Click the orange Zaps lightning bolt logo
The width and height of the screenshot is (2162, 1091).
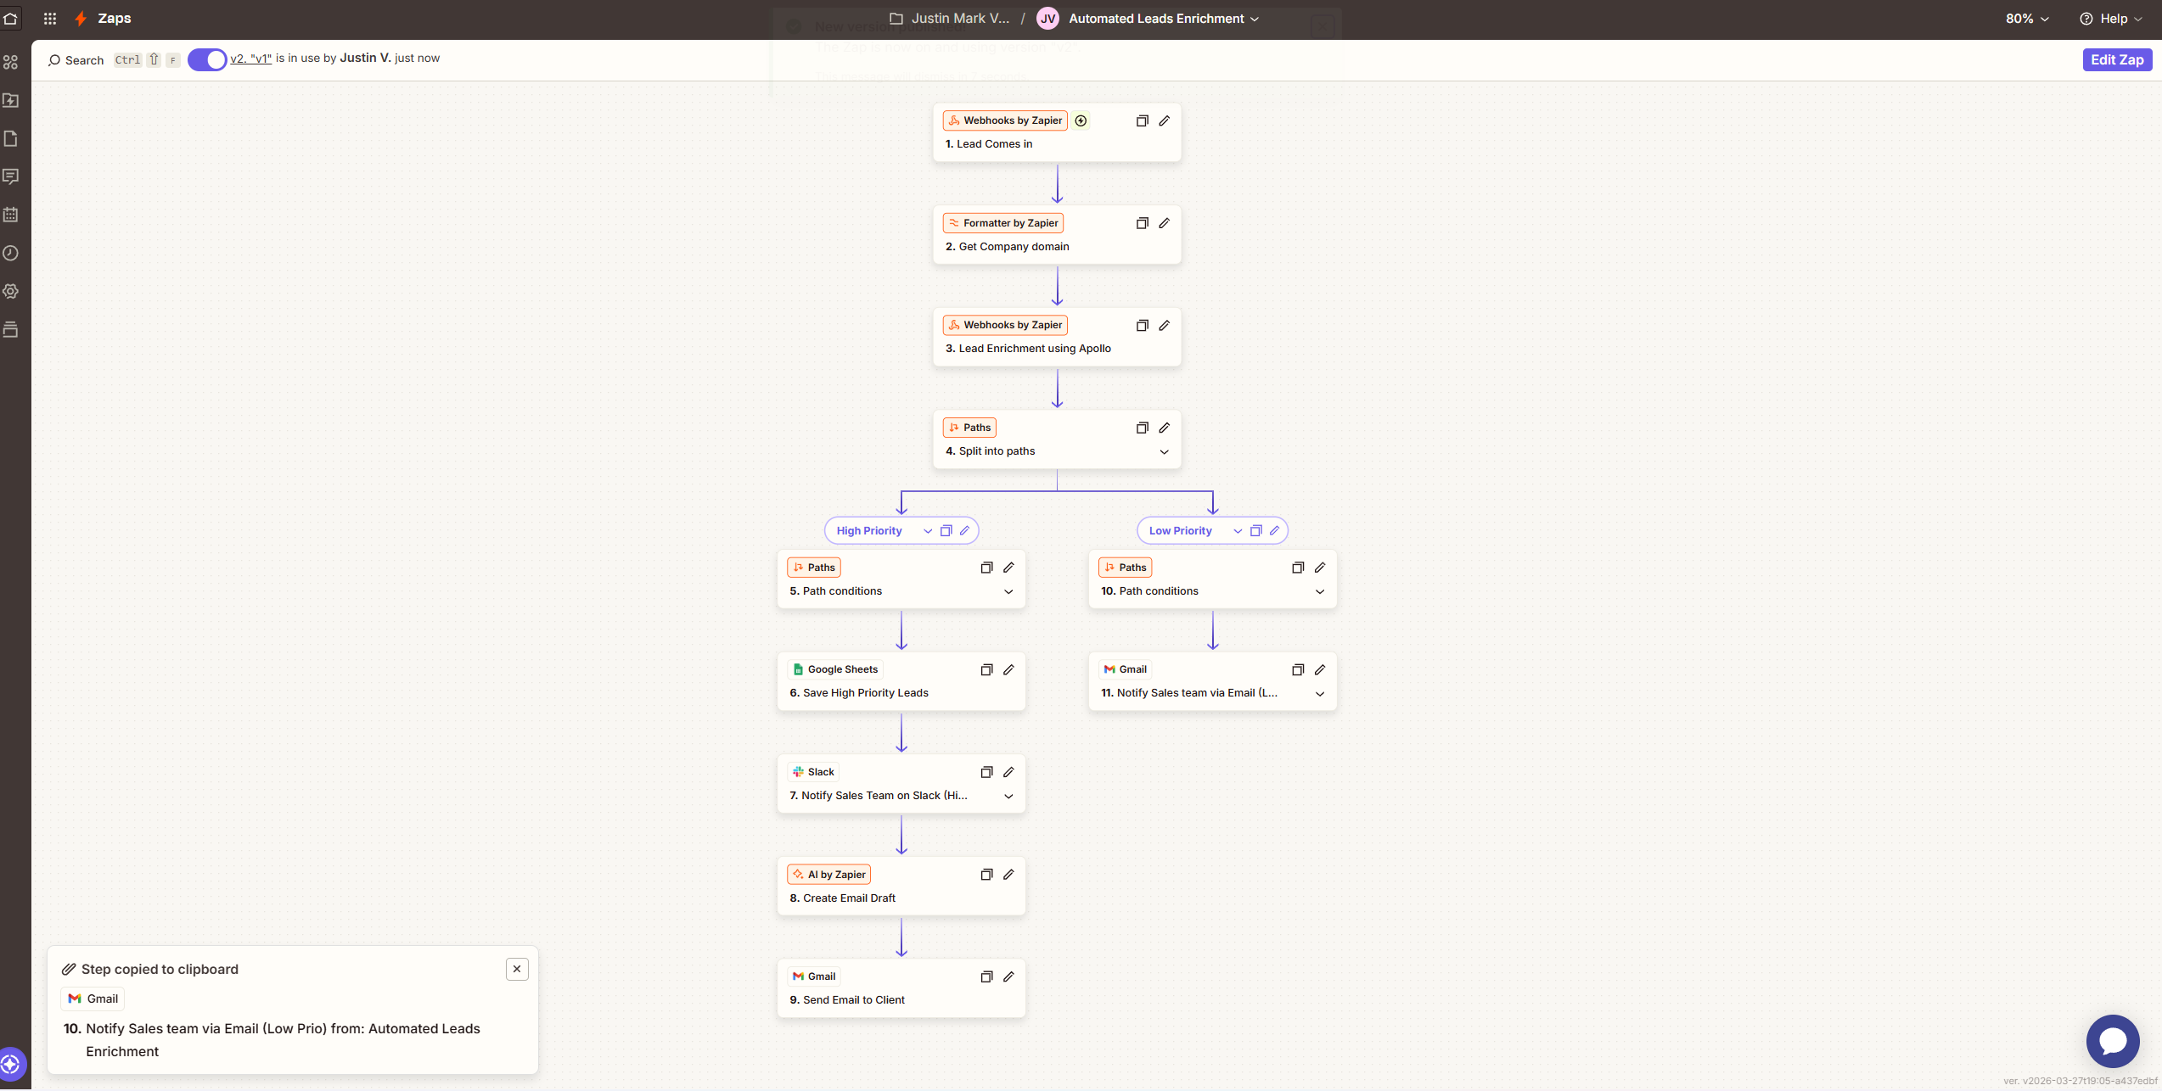click(81, 18)
